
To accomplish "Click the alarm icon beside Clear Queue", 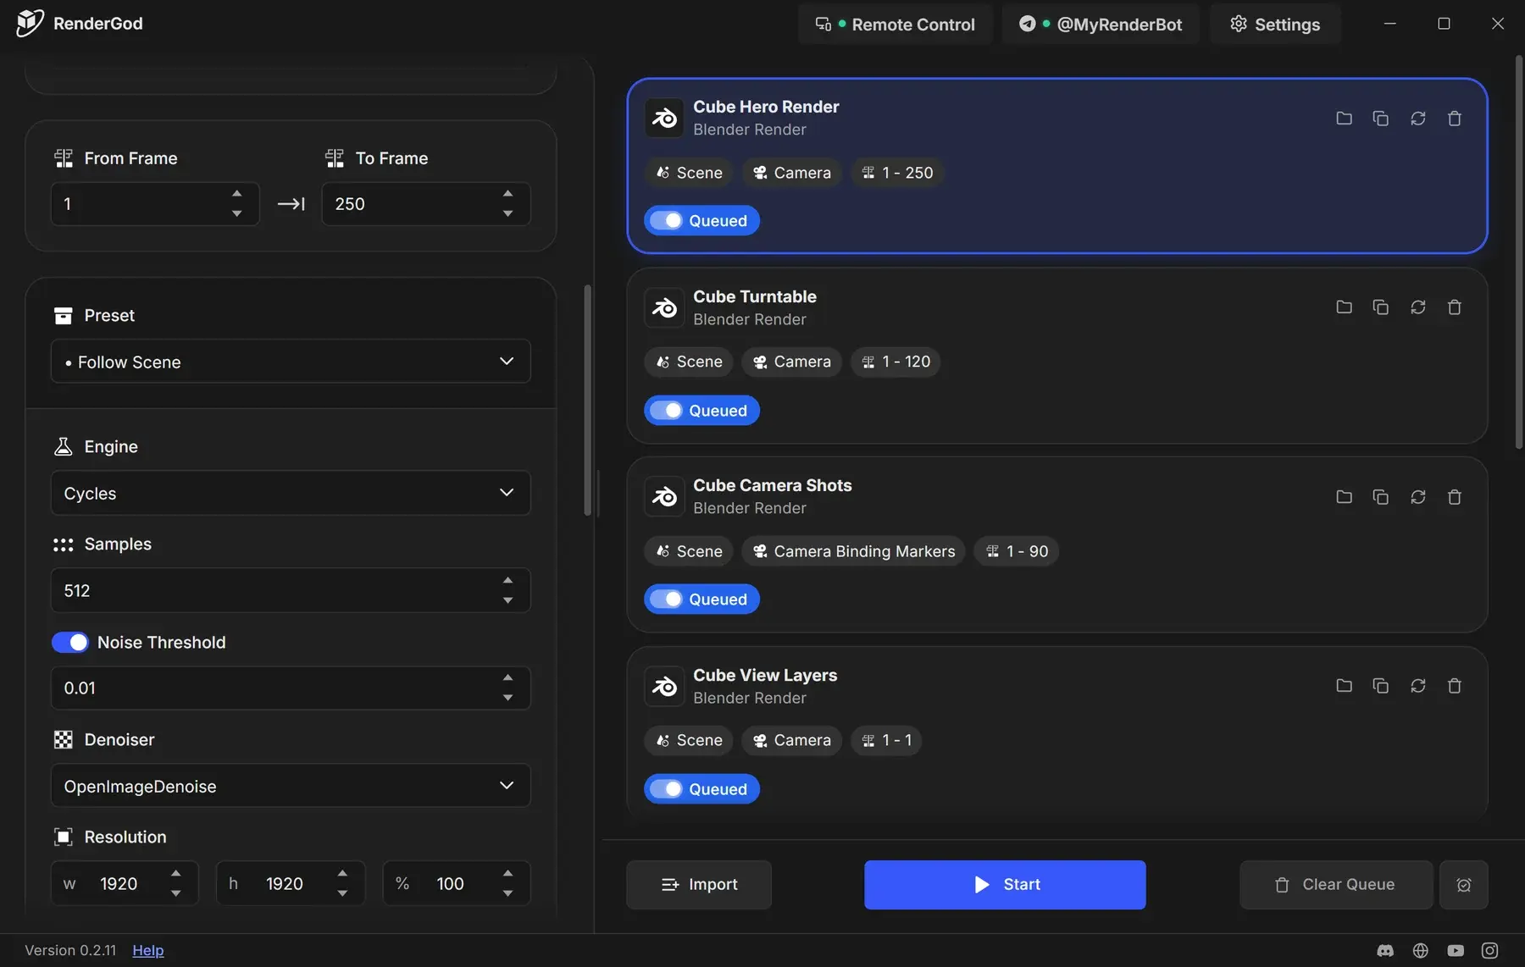I will (1463, 885).
